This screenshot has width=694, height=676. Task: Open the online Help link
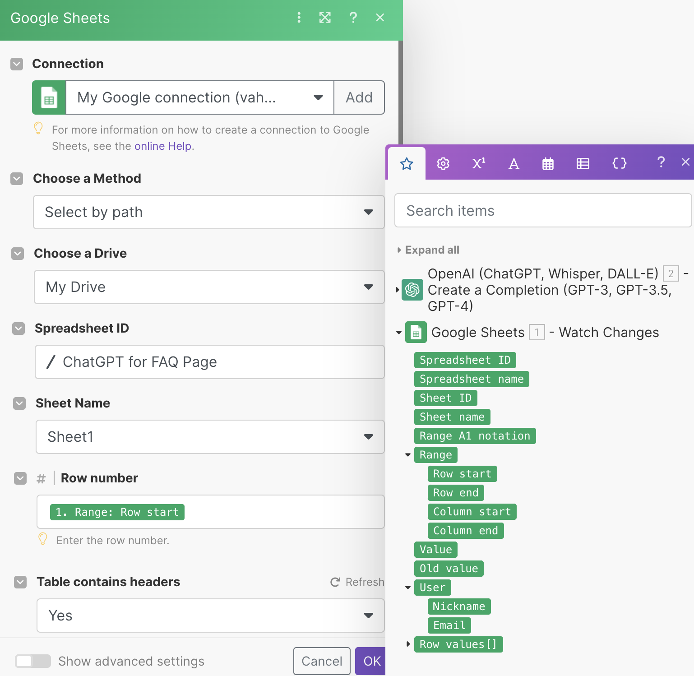(163, 146)
